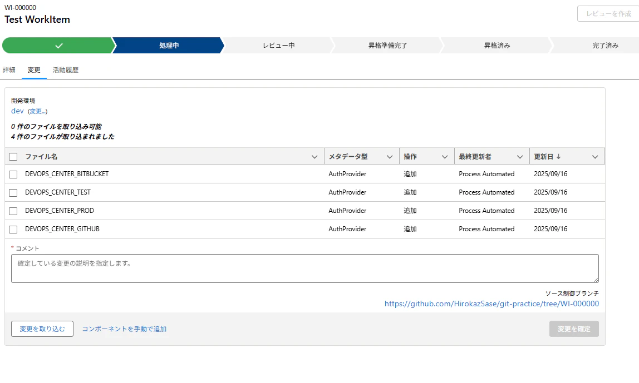
Task: Click the 処理中 stage in path
Action: [169, 46]
